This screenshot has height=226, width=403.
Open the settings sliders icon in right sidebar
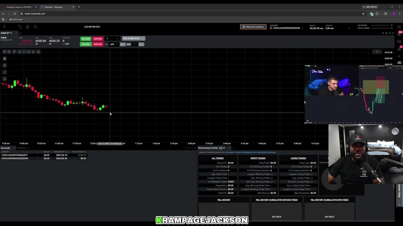(x=400, y=27)
